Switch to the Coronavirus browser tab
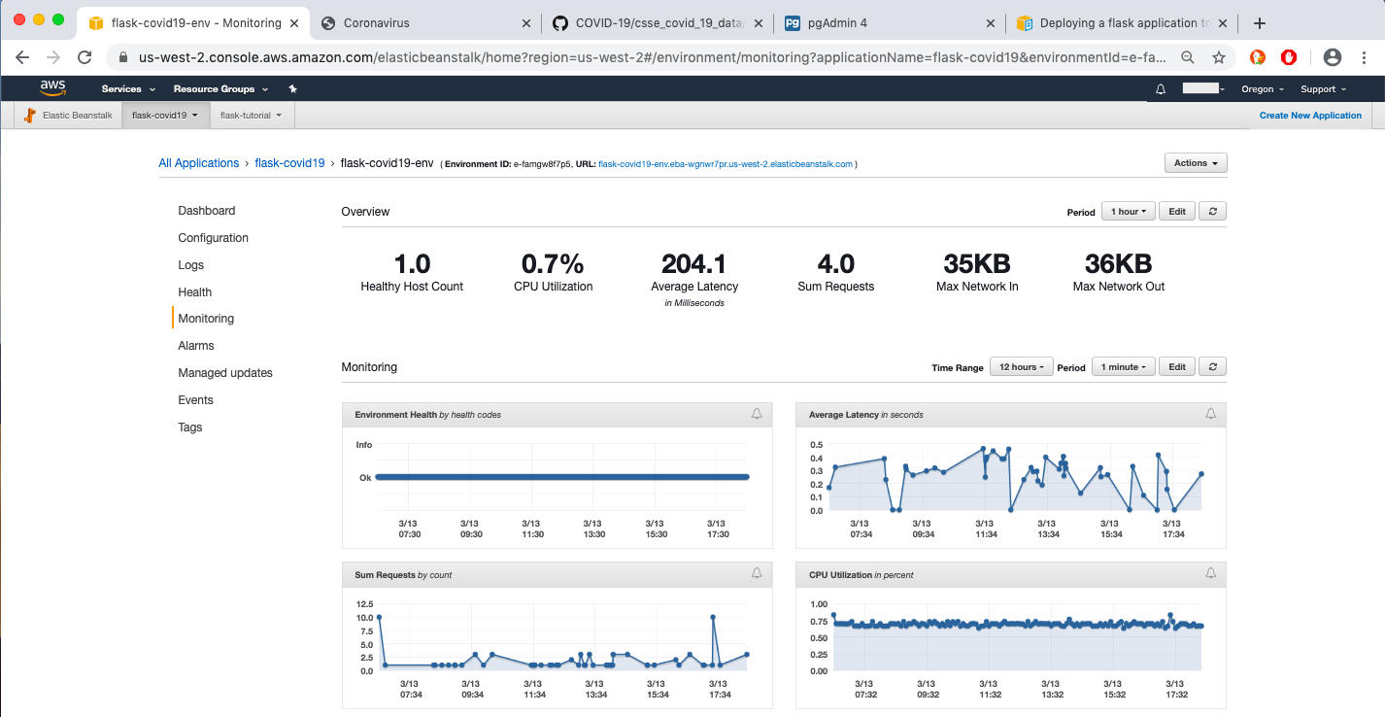 (x=425, y=23)
